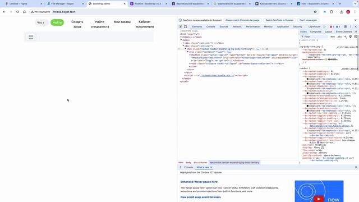The height and width of the screenshot is (202, 359).
Task: Open the bootstrap.bundle.min.js script link
Action: [x=217, y=76]
